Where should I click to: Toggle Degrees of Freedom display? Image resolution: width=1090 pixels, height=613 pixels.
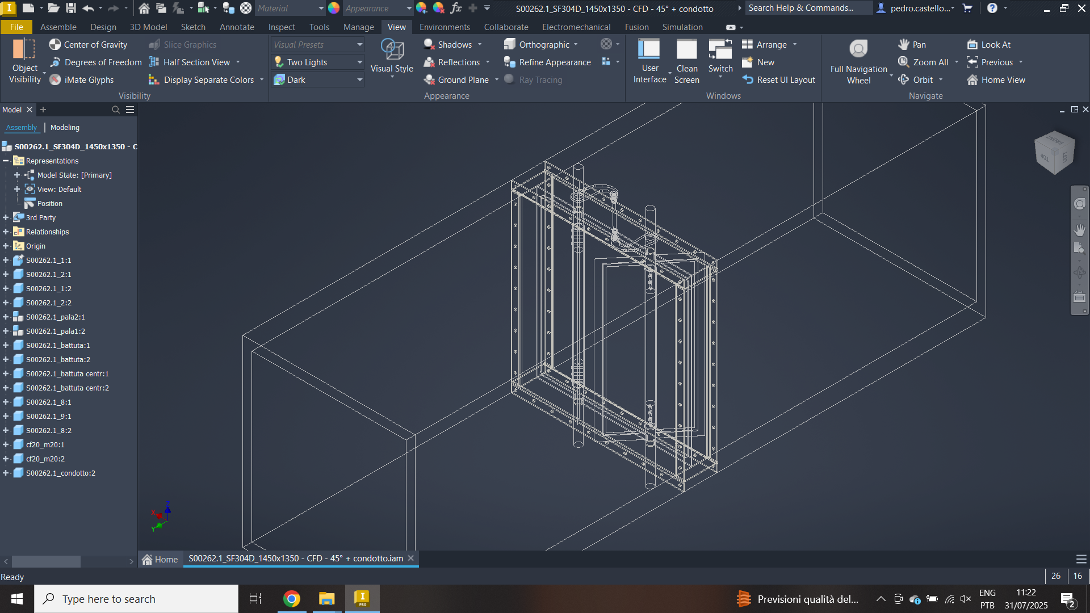click(95, 62)
